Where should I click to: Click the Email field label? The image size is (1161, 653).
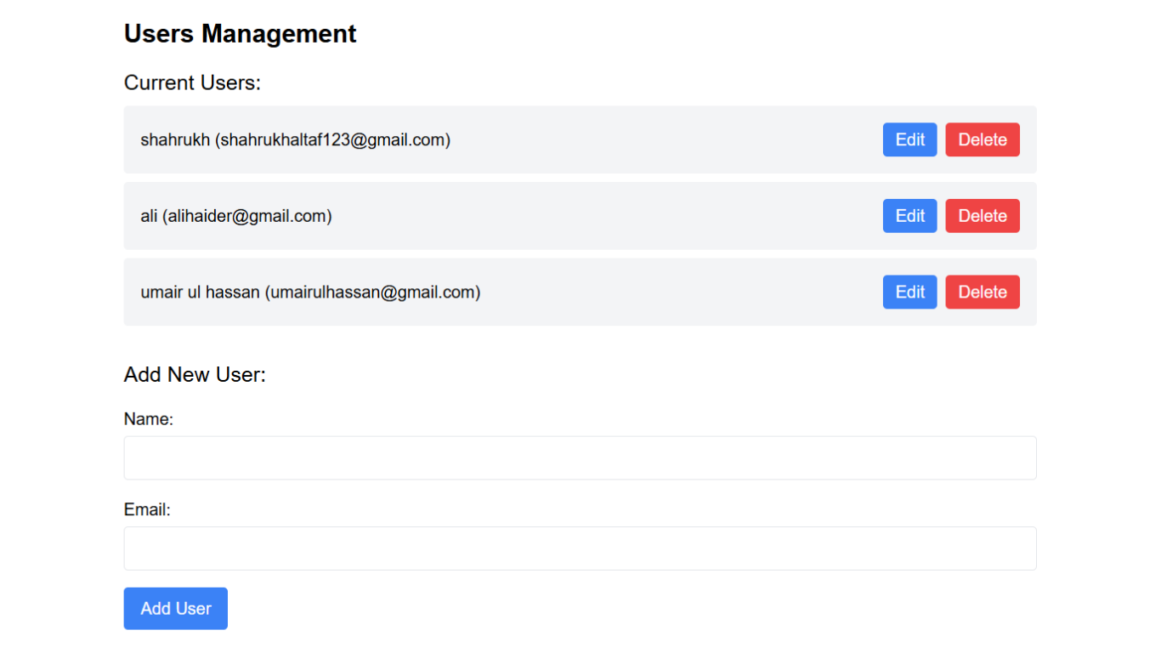(146, 508)
